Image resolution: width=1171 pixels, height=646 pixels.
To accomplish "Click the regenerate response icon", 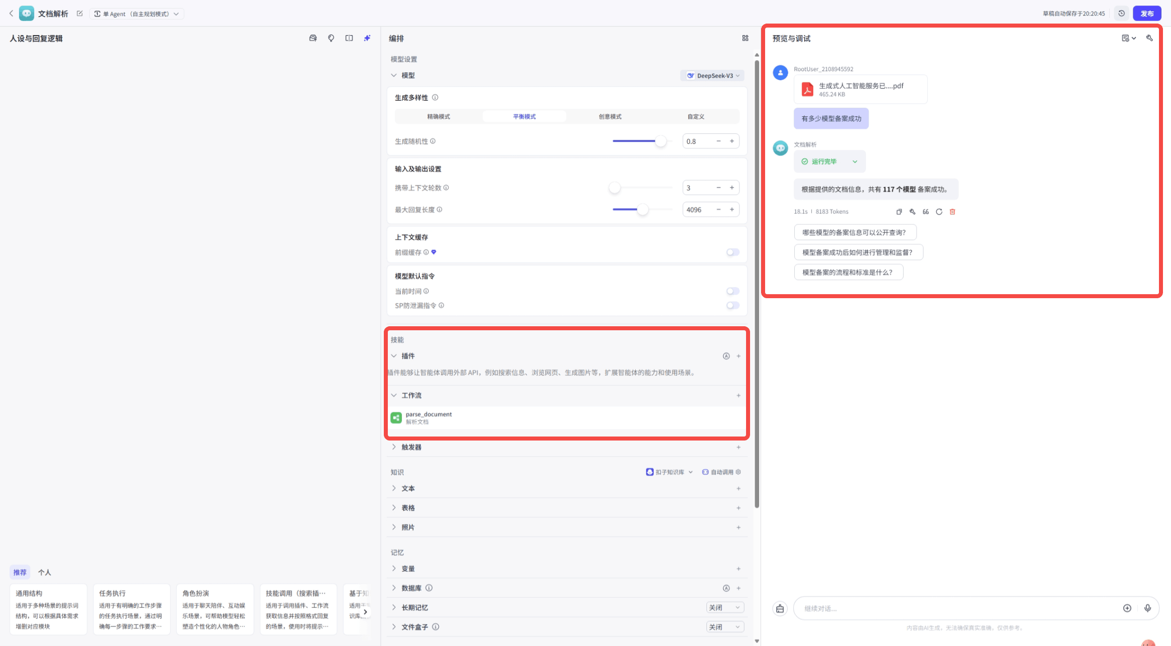I will [939, 211].
